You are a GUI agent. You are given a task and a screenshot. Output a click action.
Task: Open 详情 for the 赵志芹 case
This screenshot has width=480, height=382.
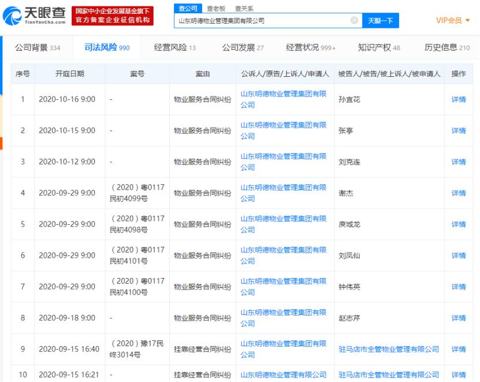[459, 318]
